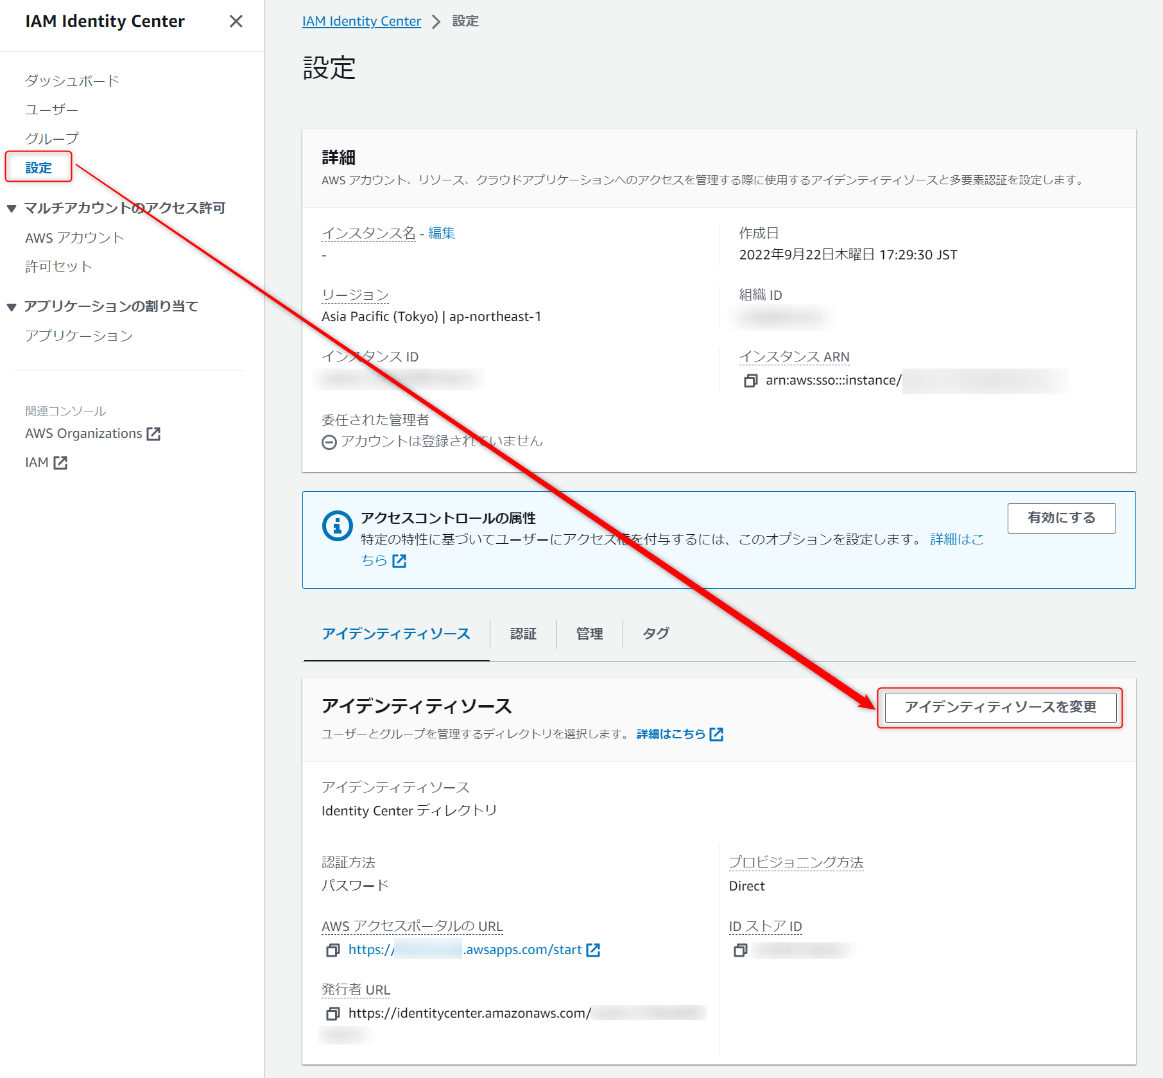Click the breadcrumb chevron separator

click(436, 22)
